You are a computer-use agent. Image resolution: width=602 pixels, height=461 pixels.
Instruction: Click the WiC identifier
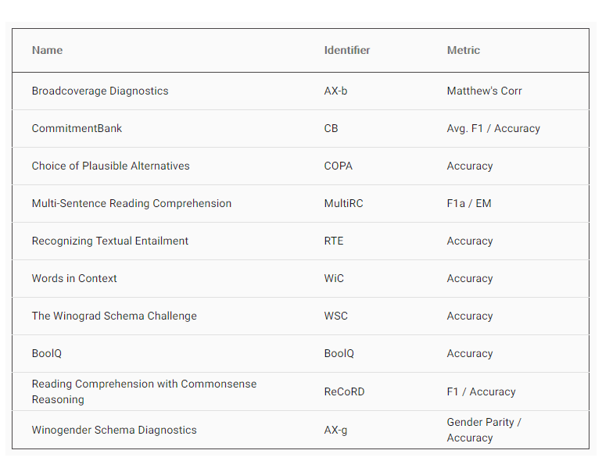click(334, 278)
